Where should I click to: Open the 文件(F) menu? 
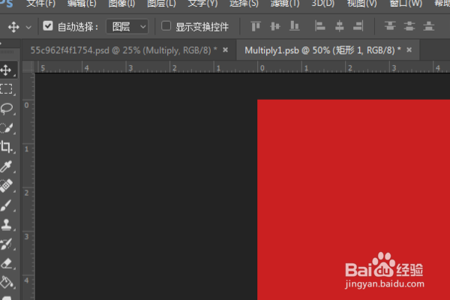(40, 4)
